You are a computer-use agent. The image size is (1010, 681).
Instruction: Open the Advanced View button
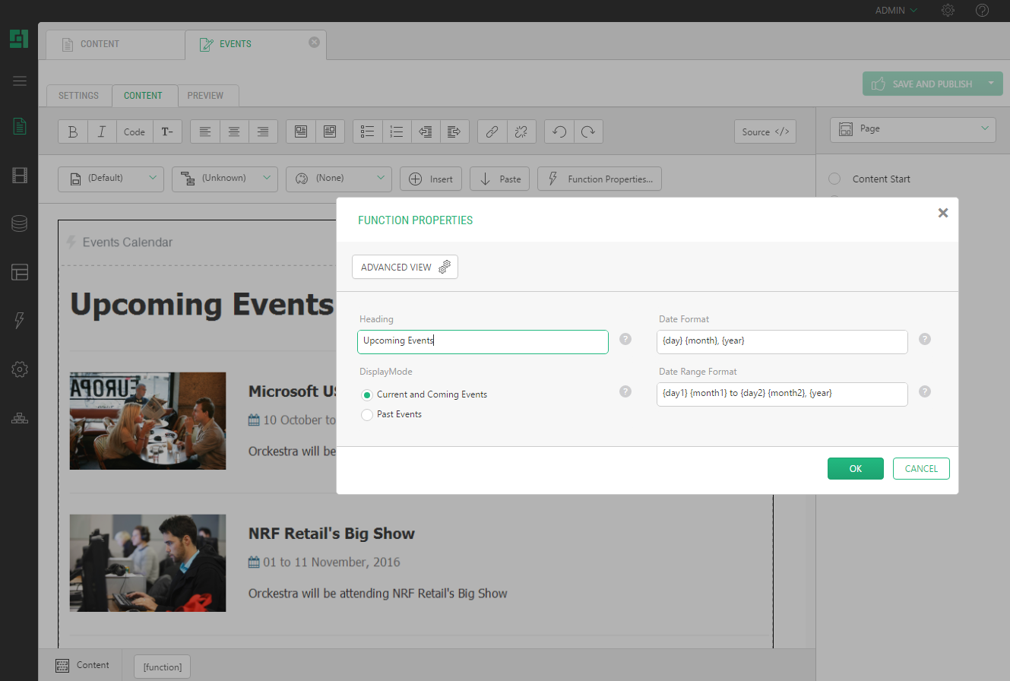tap(404, 268)
